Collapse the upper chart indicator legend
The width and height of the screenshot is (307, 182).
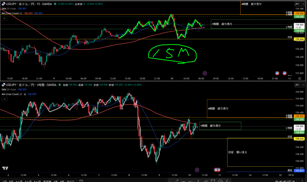4,18
